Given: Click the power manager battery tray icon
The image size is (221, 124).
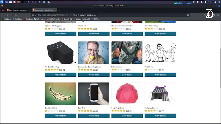Looking at the screenshot, I should pyautogui.click(x=206, y=2).
